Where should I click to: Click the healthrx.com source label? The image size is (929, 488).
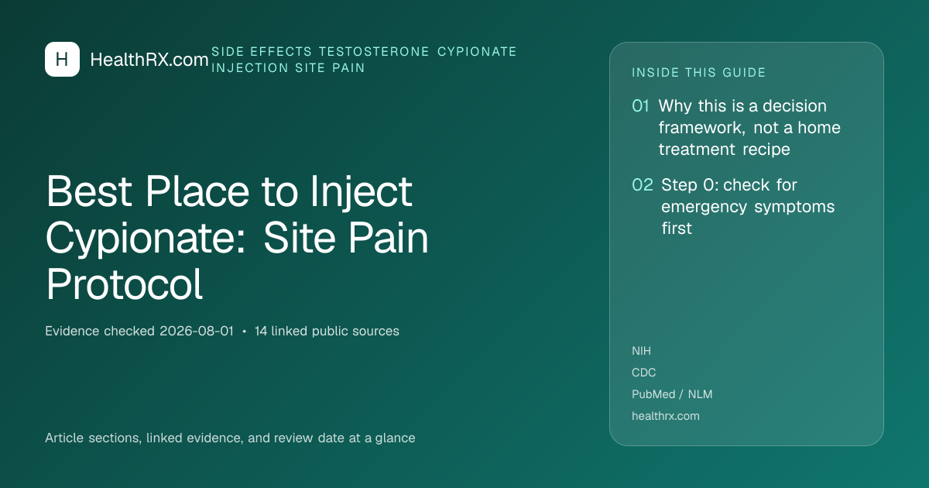click(666, 416)
